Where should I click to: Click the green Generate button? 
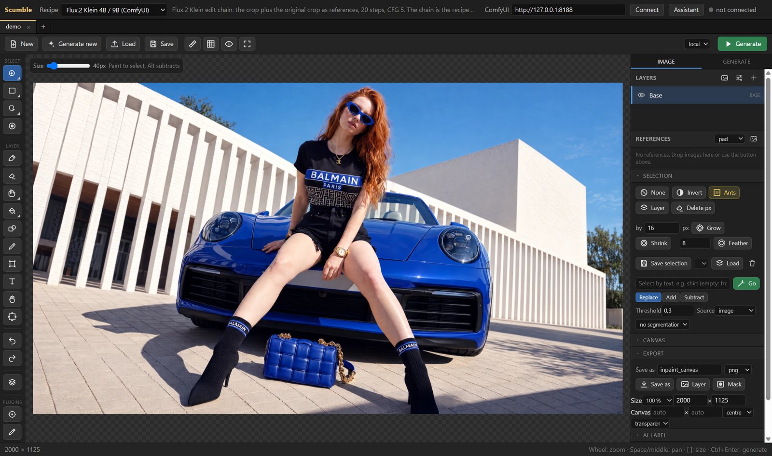tap(743, 44)
